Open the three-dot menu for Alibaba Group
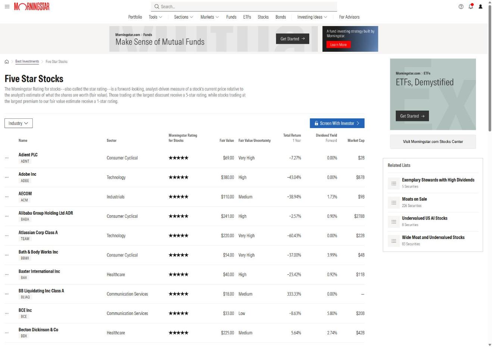The width and height of the screenshot is (492, 347). coord(7,216)
